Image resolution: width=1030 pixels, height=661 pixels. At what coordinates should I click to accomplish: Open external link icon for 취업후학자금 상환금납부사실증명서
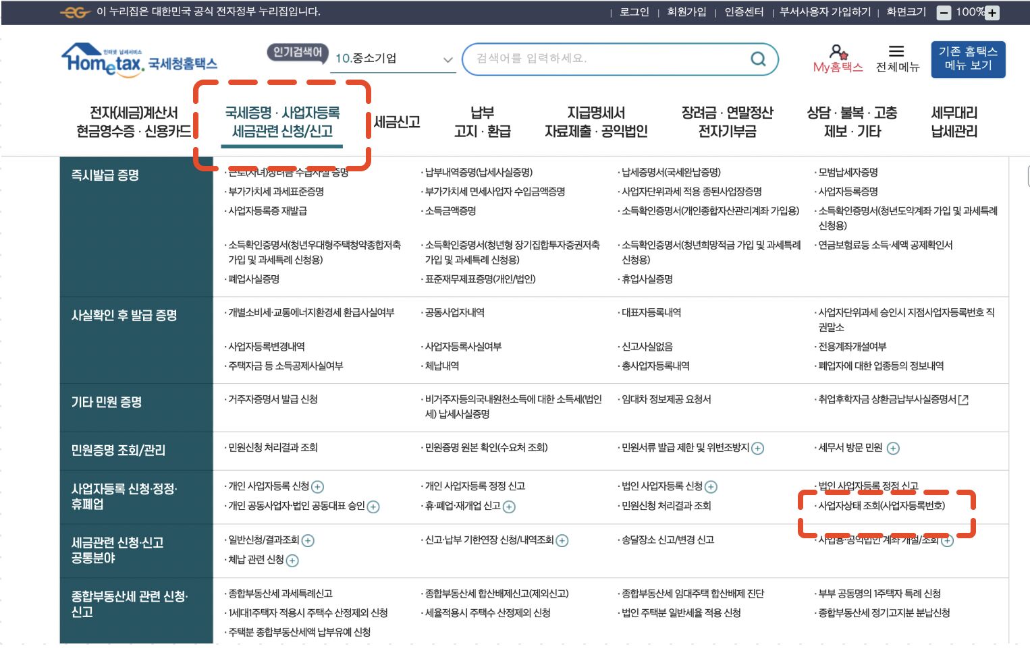(963, 400)
